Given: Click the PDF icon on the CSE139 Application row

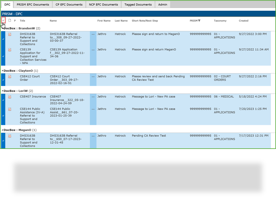Looking at the screenshot, I should point(10,50).
